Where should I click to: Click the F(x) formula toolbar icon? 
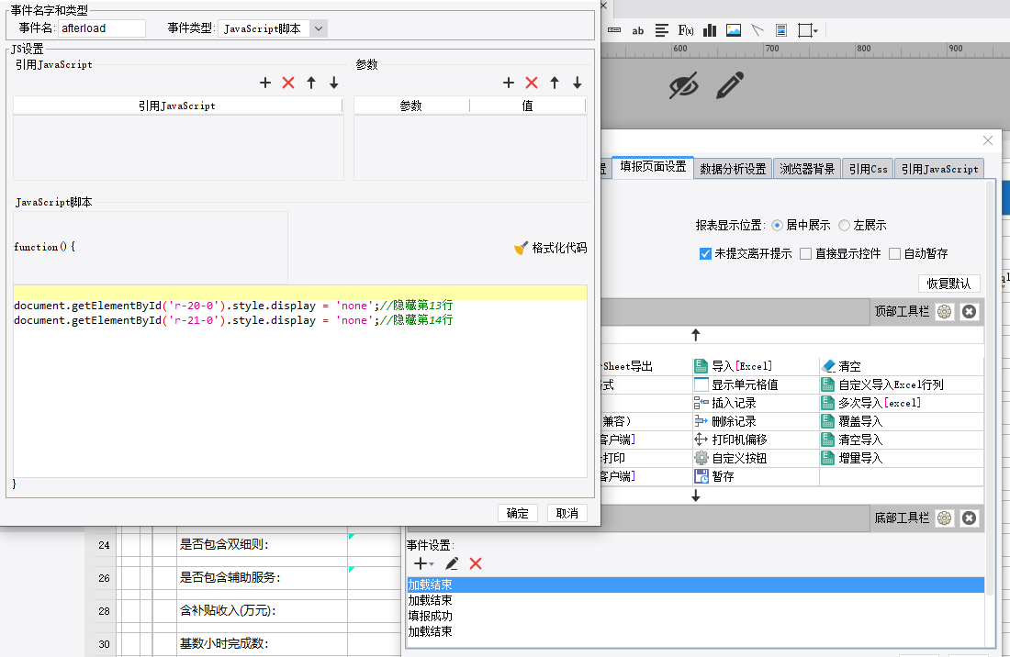tap(685, 30)
